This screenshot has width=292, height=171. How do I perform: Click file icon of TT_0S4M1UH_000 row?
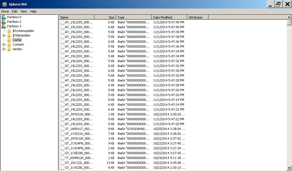62,158
